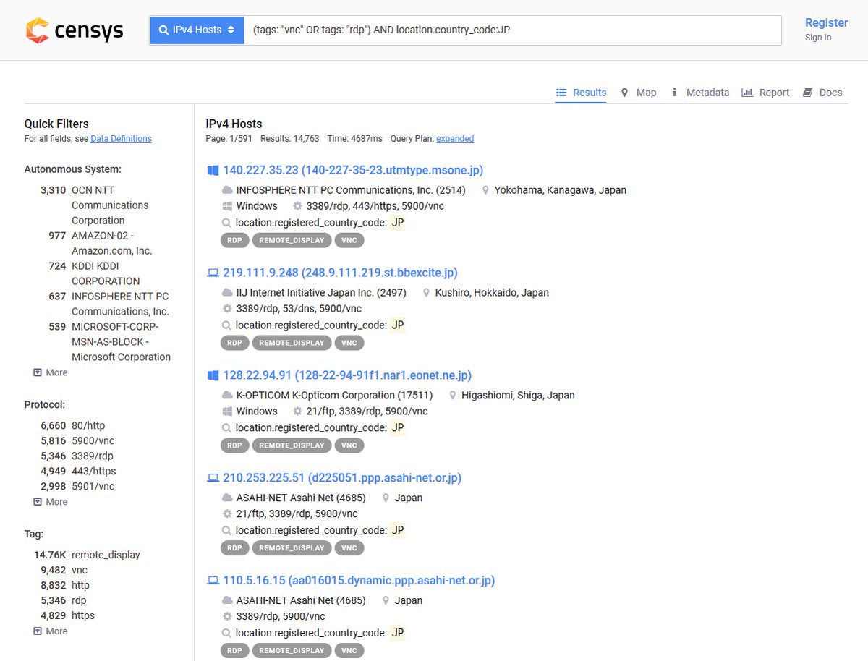The width and height of the screenshot is (868, 661).
Task: Open the Sign In link
Action: tap(818, 38)
